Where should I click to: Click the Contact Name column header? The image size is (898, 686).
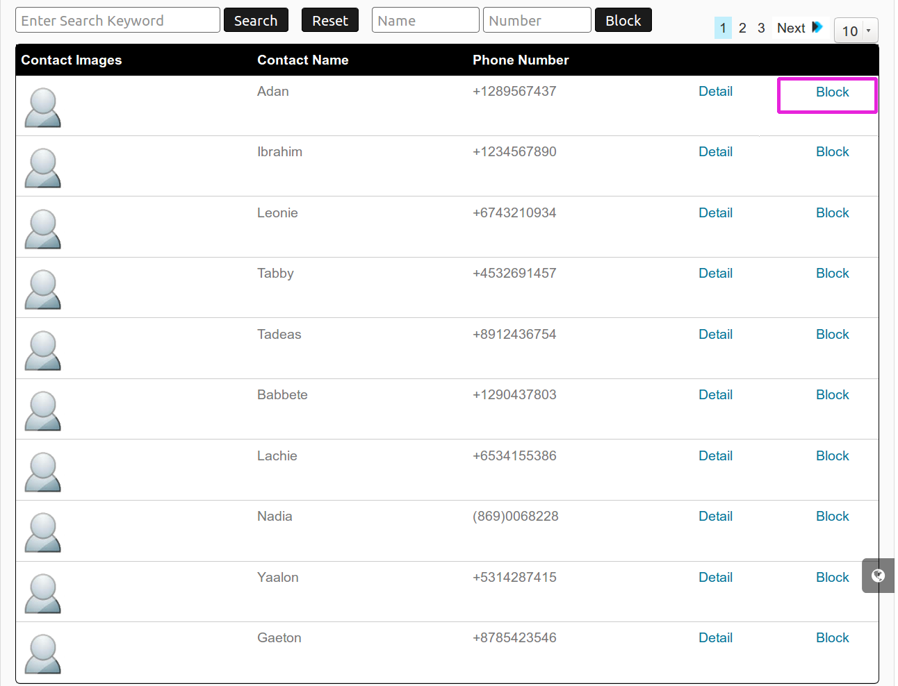(303, 60)
